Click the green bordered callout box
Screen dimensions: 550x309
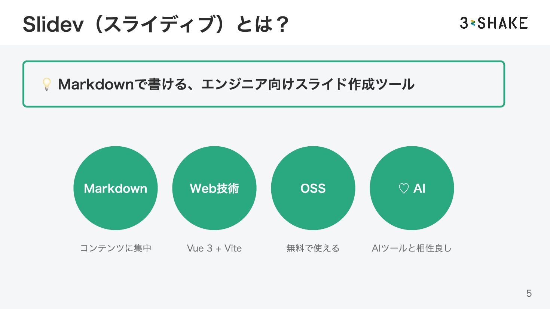[x=264, y=84]
